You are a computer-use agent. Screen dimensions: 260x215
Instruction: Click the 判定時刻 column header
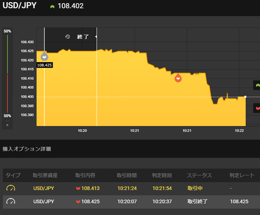click(162, 175)
